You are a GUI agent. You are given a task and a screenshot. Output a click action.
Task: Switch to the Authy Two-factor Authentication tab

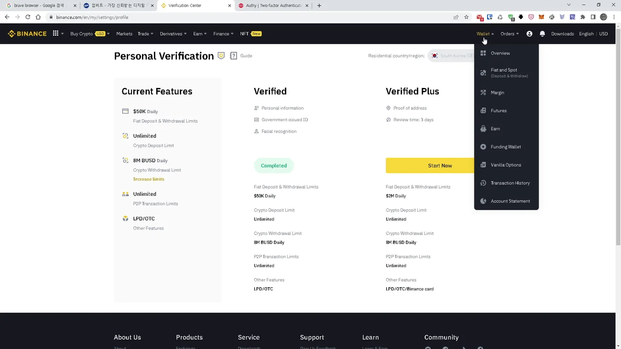pos(273,6)
